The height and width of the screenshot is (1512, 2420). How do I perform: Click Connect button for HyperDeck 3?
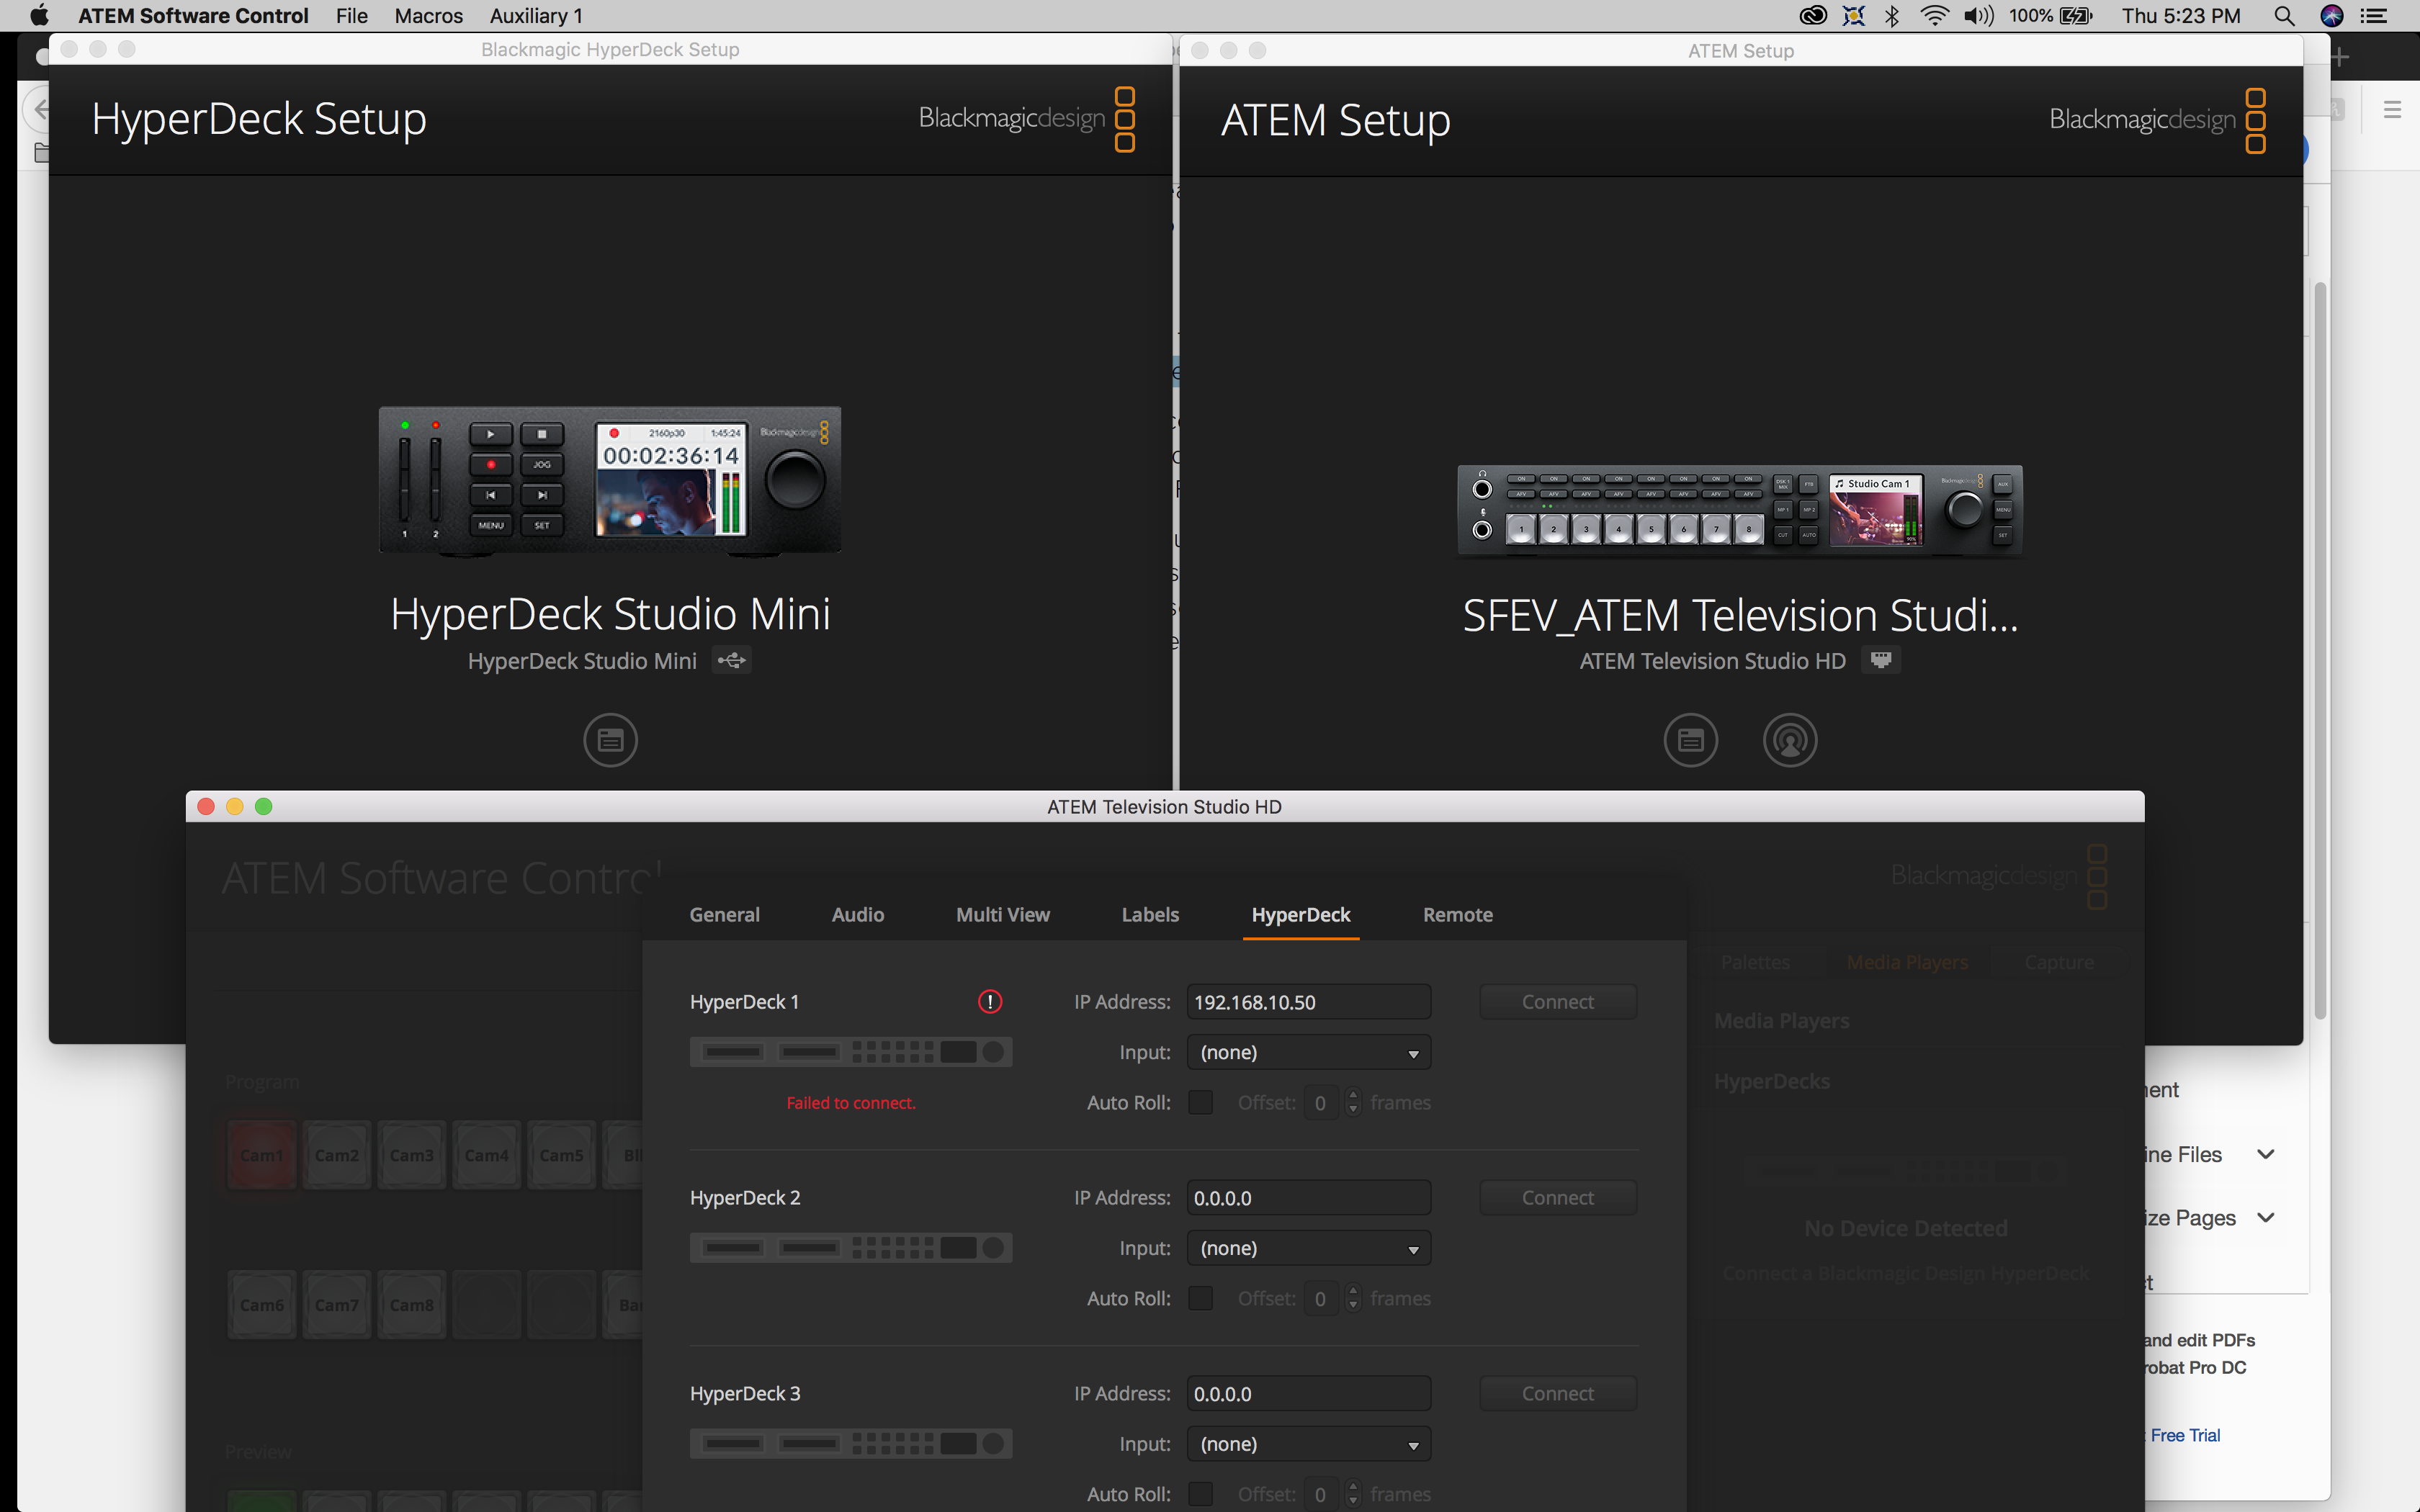(1558, 1393)
